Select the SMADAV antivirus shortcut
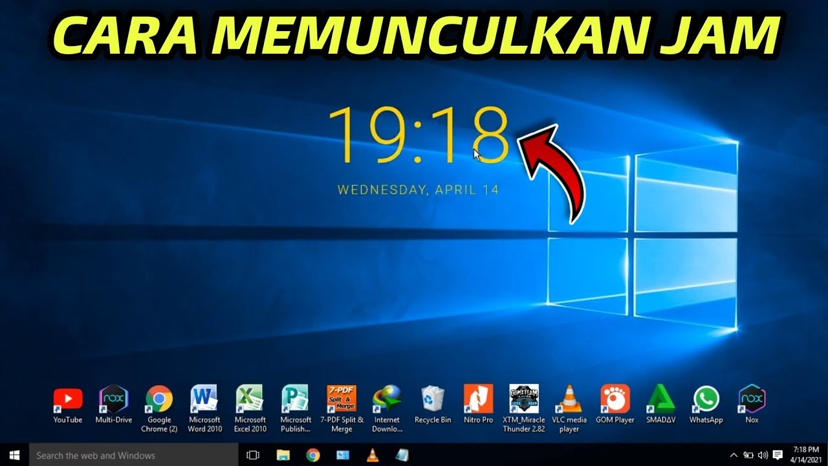This screenshot has width=828, height=466. [660, 405]
